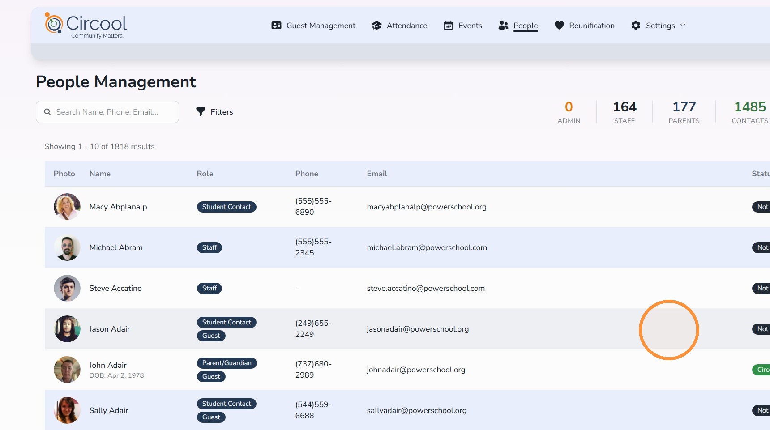Expand the Settings dropdown chevron
The image size is (770, 430).
coord(683,26)
